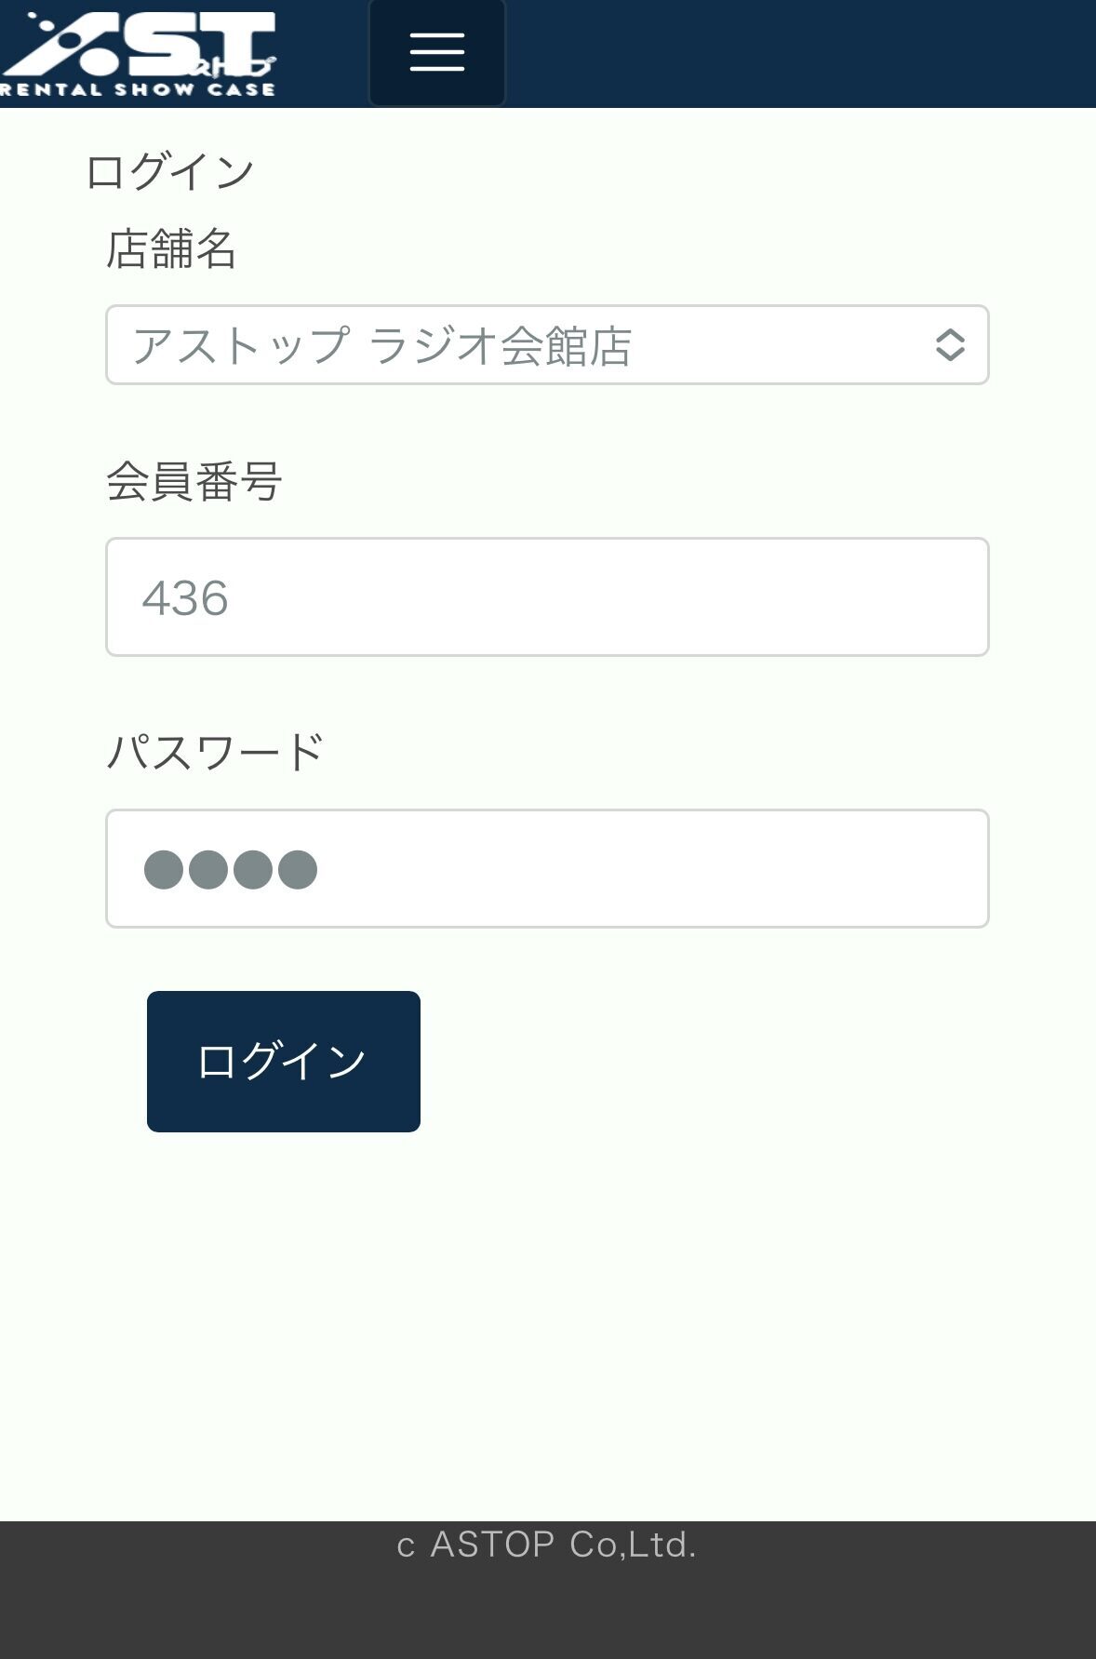
Task: Click the 436 placeholder number text
Action: point(185,597)
